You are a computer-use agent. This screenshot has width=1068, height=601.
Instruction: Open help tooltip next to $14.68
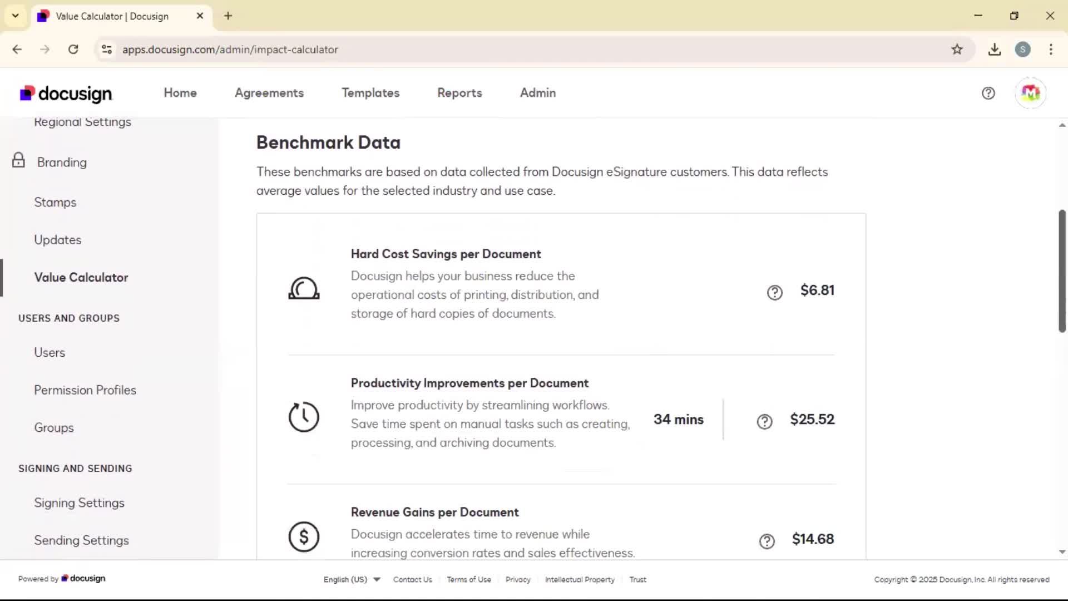click(x=767, y=541)
